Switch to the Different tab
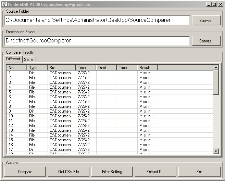 (13, 59)
